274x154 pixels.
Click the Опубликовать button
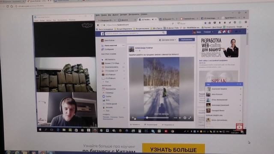tap(187, 40)
